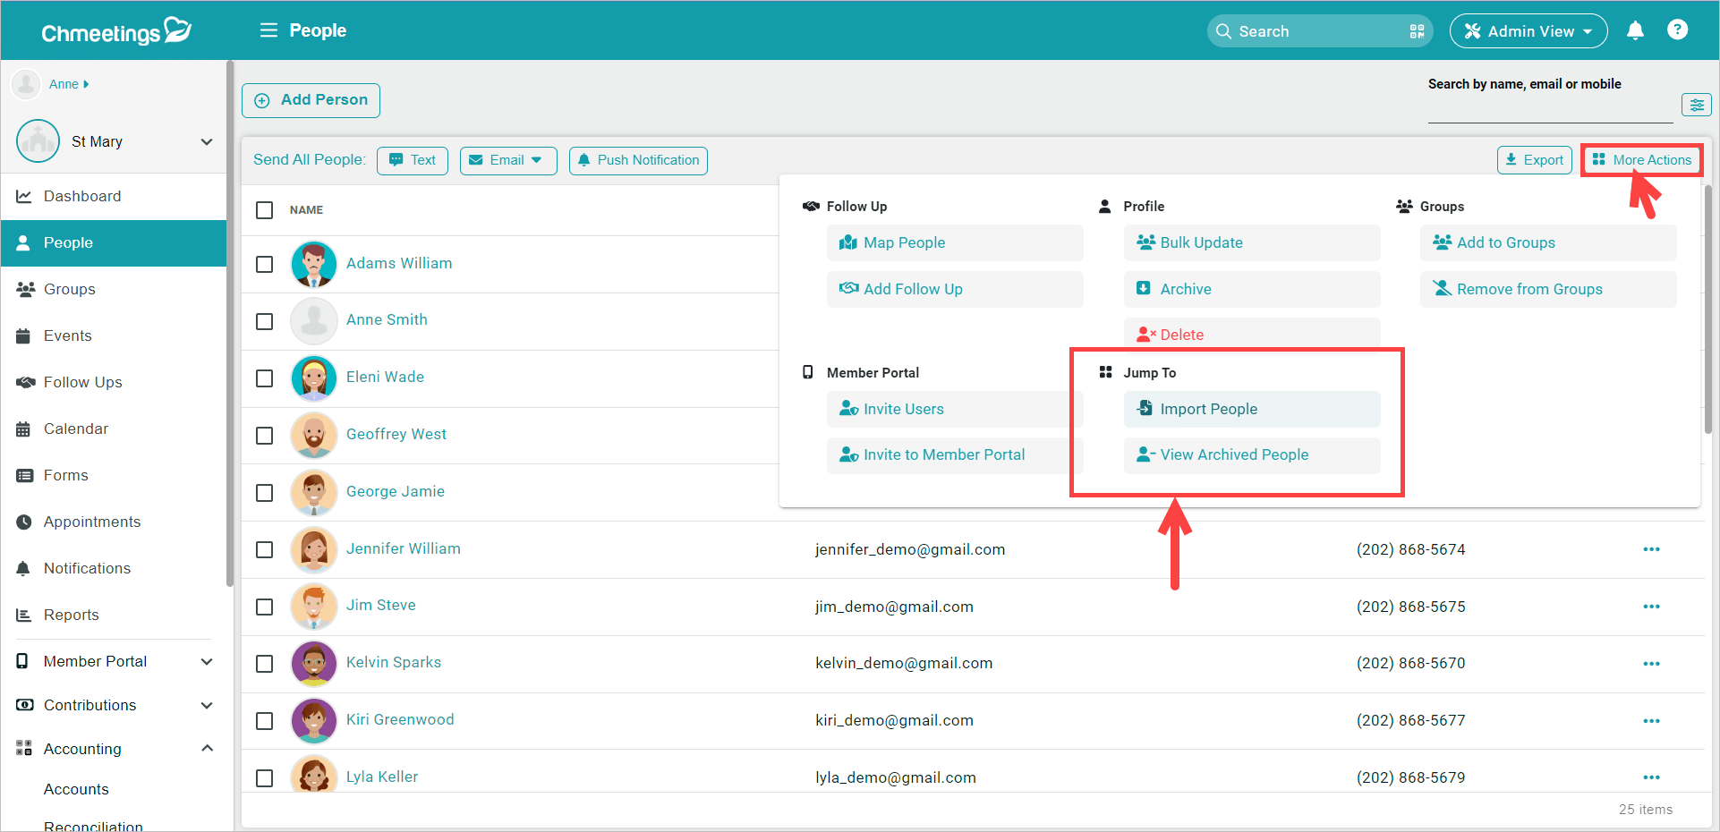
Task: Select the Jim Steve row checkbox
Action: (264, 607)
